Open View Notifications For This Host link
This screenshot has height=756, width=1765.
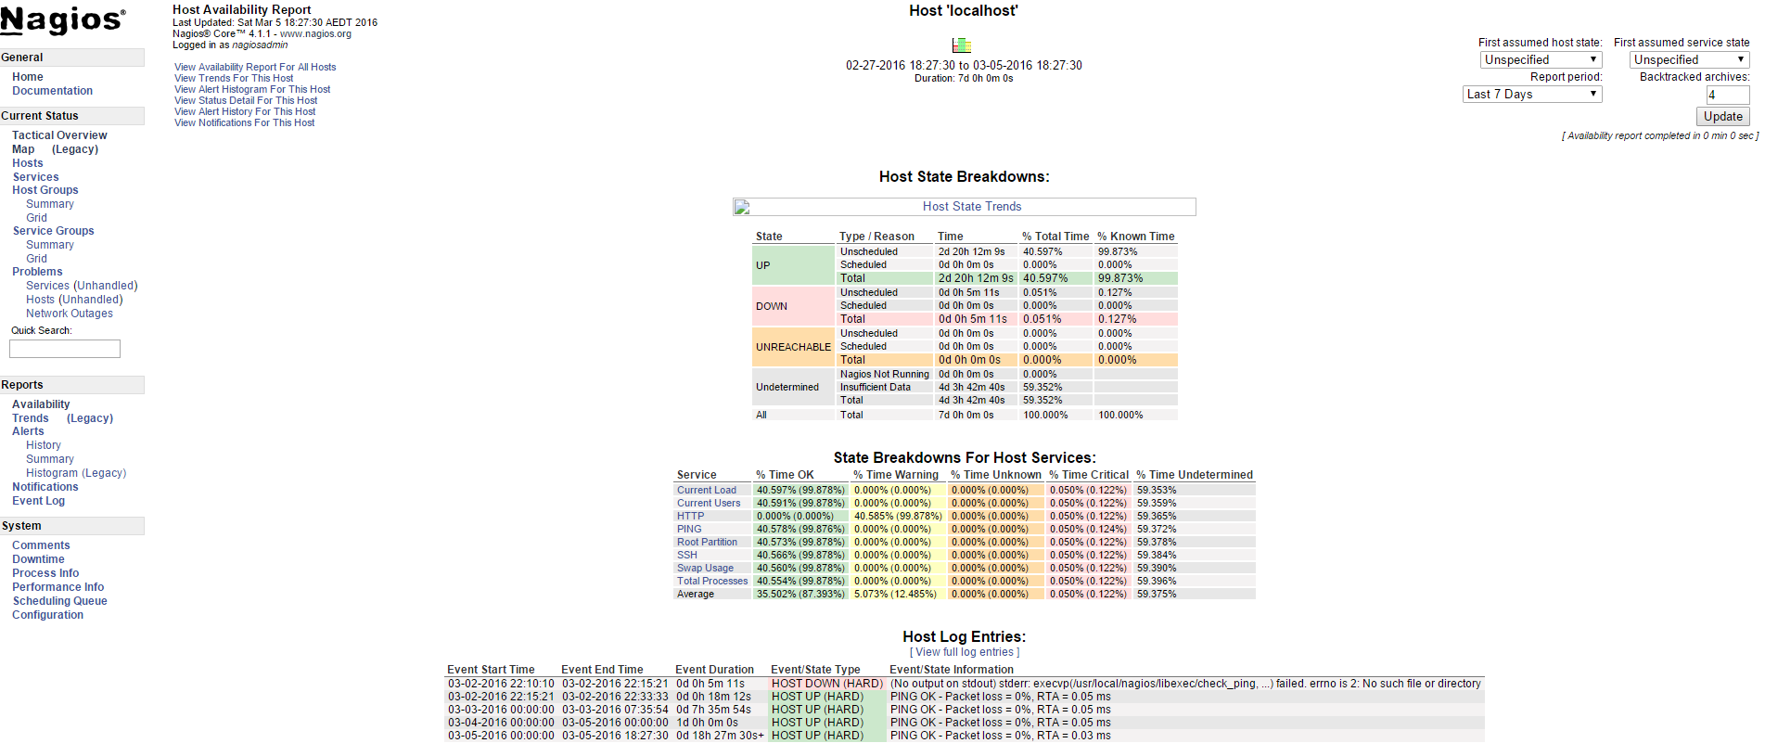(244, 122)
